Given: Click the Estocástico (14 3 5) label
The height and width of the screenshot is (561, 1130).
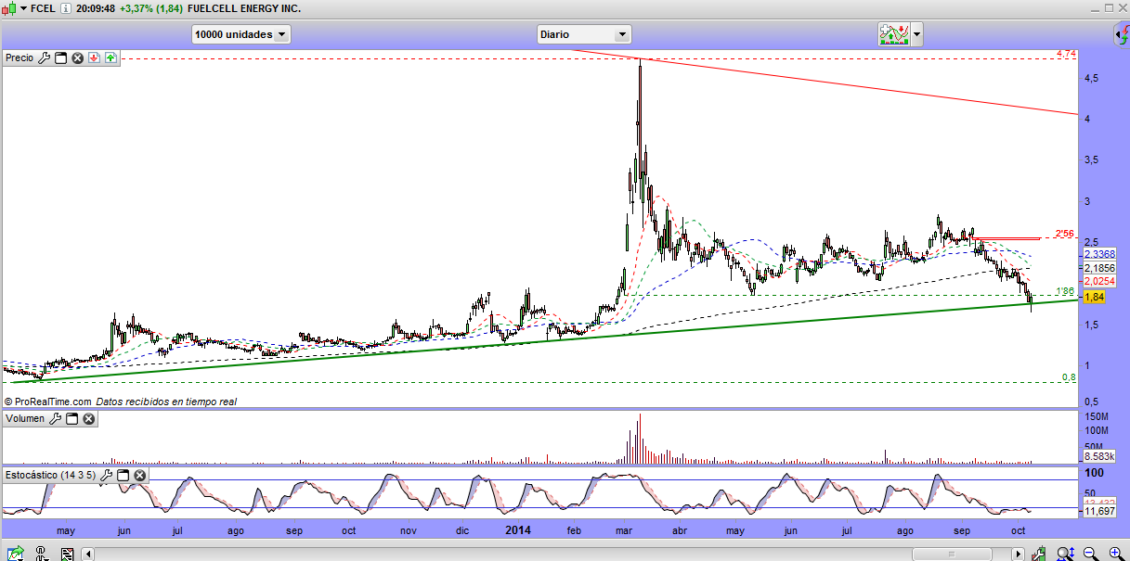Looking at the screenshot, I should (x=50, y=476).
